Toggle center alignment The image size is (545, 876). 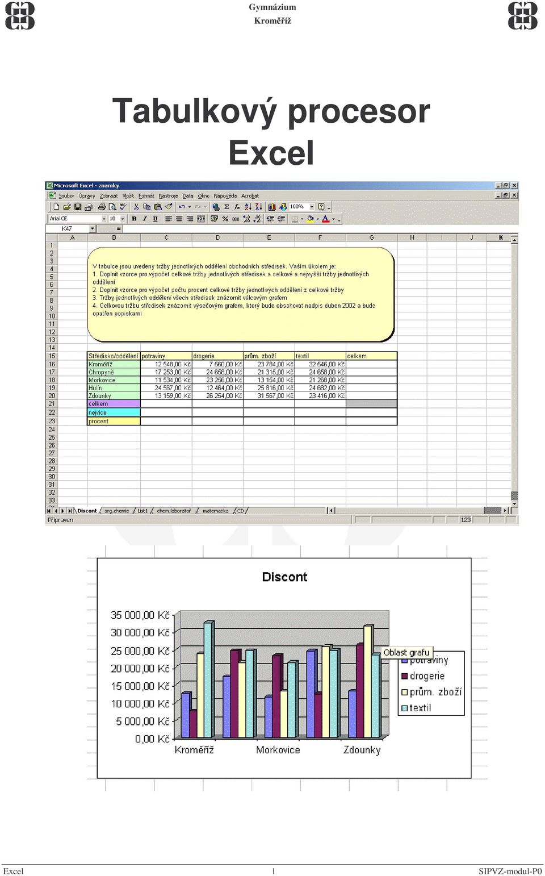pos(179,219)
